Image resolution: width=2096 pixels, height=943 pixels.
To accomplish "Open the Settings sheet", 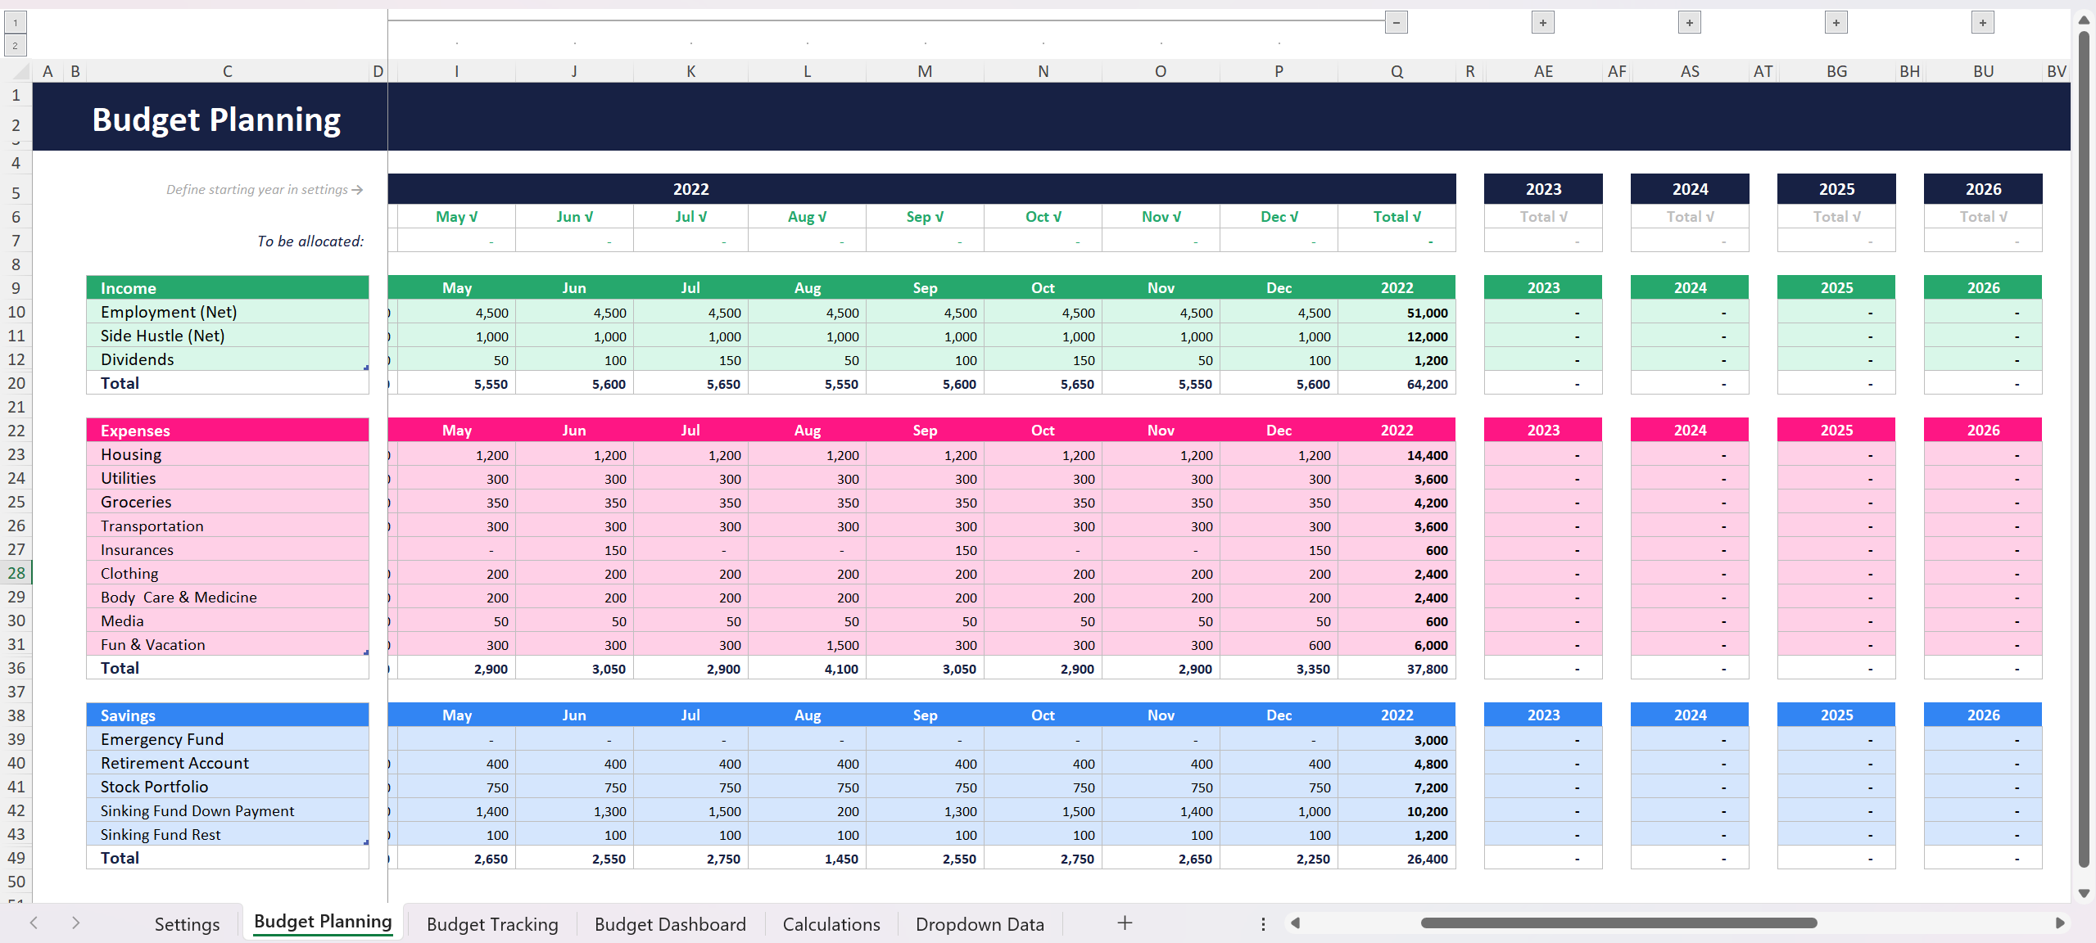I will [187, 923].
